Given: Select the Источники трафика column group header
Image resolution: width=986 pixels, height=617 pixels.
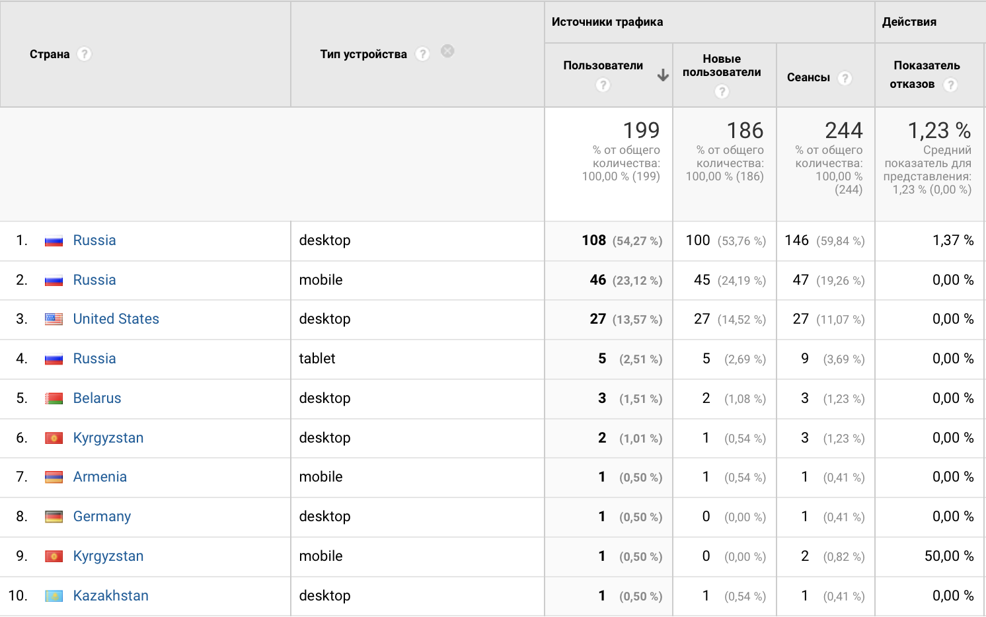Looking at the screenshot, I should 607,22.
